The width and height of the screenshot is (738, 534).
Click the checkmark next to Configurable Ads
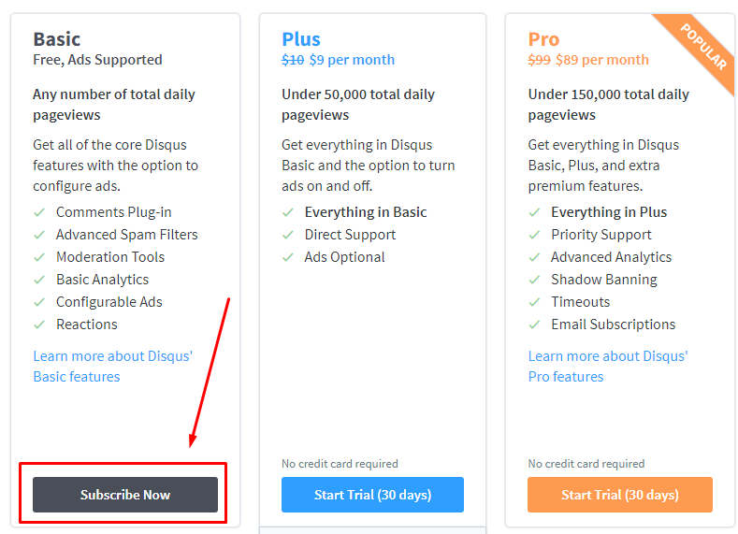click(39, 302)
